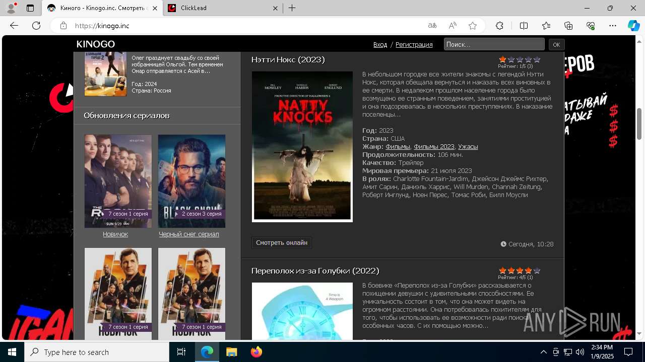Open the Ужасы genre link
Screen dimensions: 645x362
click(468, 147)
